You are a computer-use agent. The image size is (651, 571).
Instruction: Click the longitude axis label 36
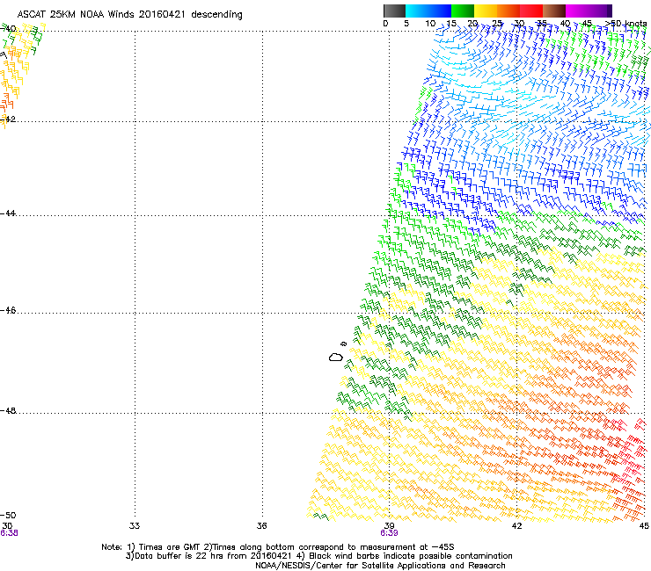pyautogui.click(x=261, y=526)
